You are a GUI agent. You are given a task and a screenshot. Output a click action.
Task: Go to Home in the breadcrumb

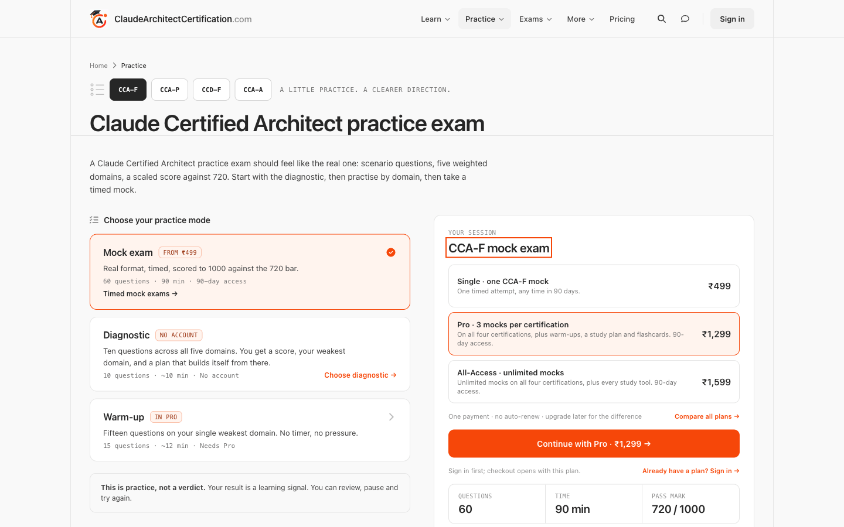(98, 66)
